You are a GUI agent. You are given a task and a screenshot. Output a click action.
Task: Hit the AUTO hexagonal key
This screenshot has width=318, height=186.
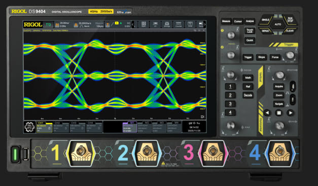point(278,24)
